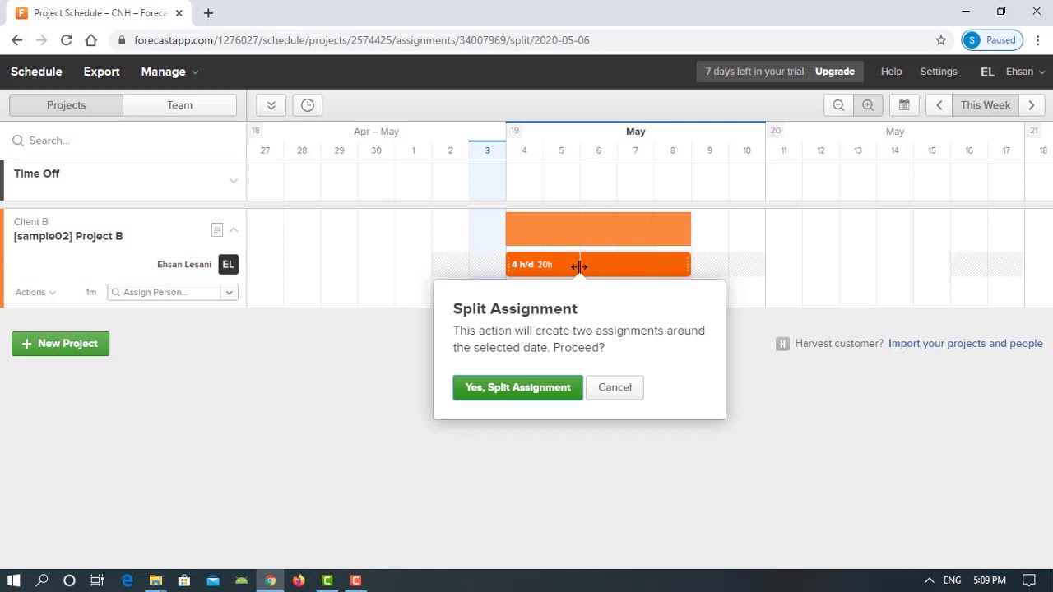Collapse the Project B row
Image resolution: width=1053 pixels, height=592 pixels.
(234, 230)
